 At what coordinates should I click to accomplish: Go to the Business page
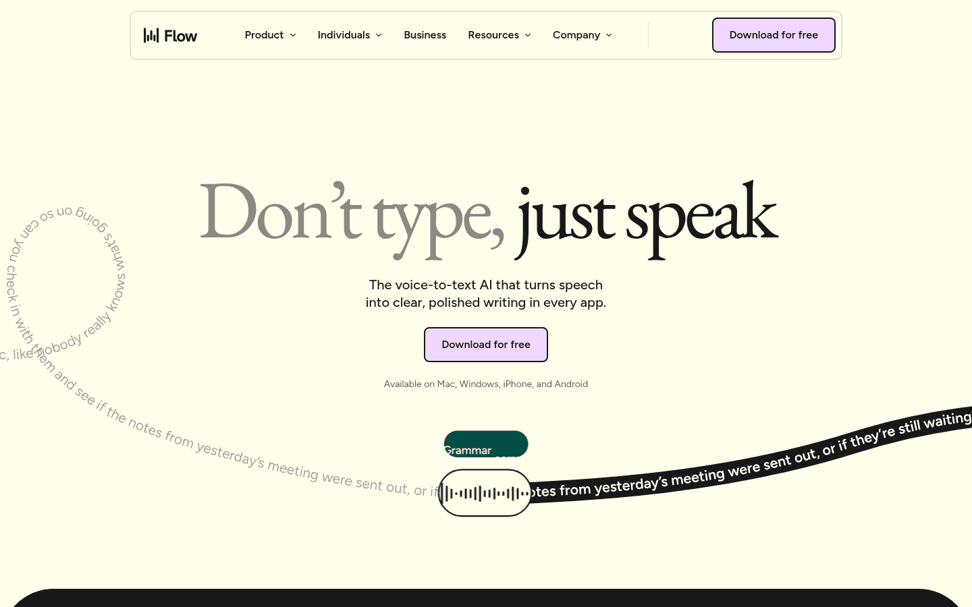[x=425, y=35]
